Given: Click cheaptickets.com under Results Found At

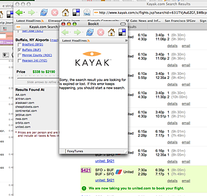Looking at the screenshot, I should tap(27, 107).
